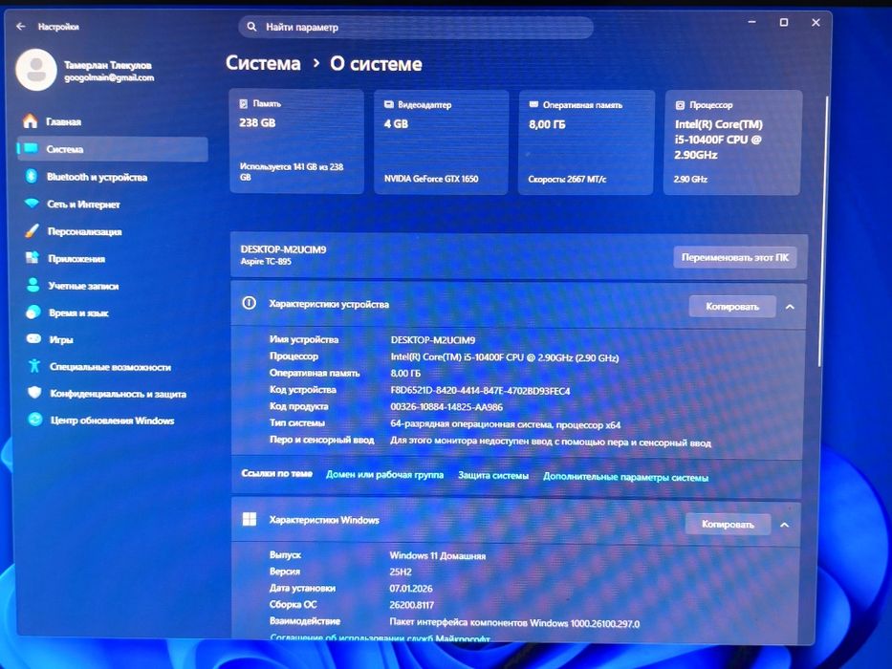Select the Тип системы 64-разрядная value
892x669 pixels.
[x=505, y=424]
